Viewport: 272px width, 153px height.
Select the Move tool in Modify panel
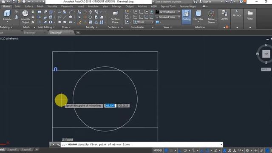tap(91, 12)
